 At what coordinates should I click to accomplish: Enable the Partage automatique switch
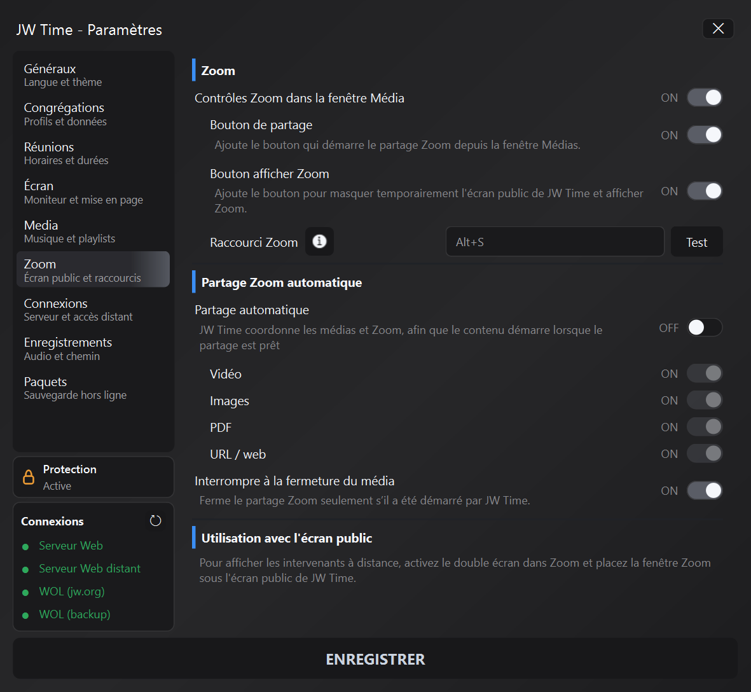pyautogui.click(x=705, y=328)
